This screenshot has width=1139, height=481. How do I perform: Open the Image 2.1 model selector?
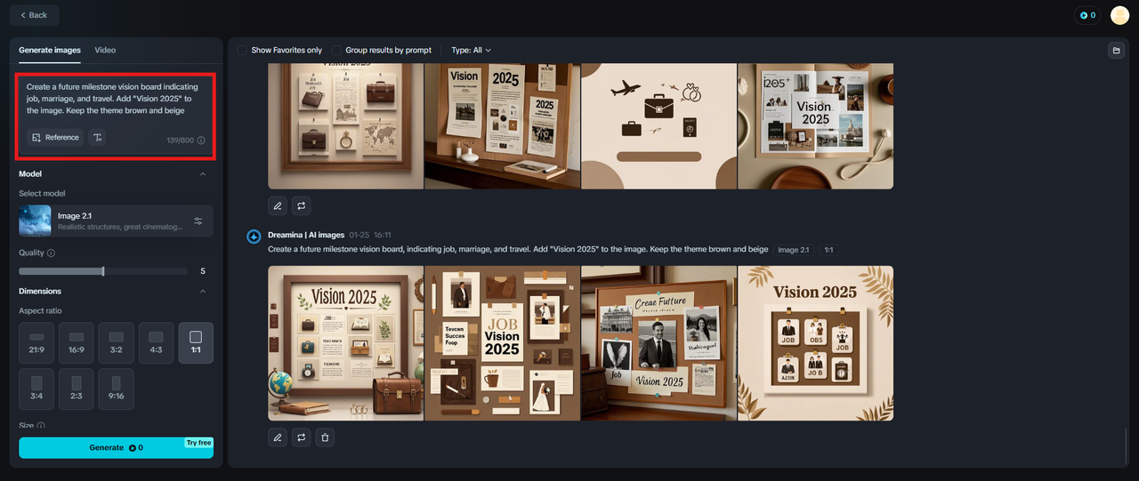116,220
